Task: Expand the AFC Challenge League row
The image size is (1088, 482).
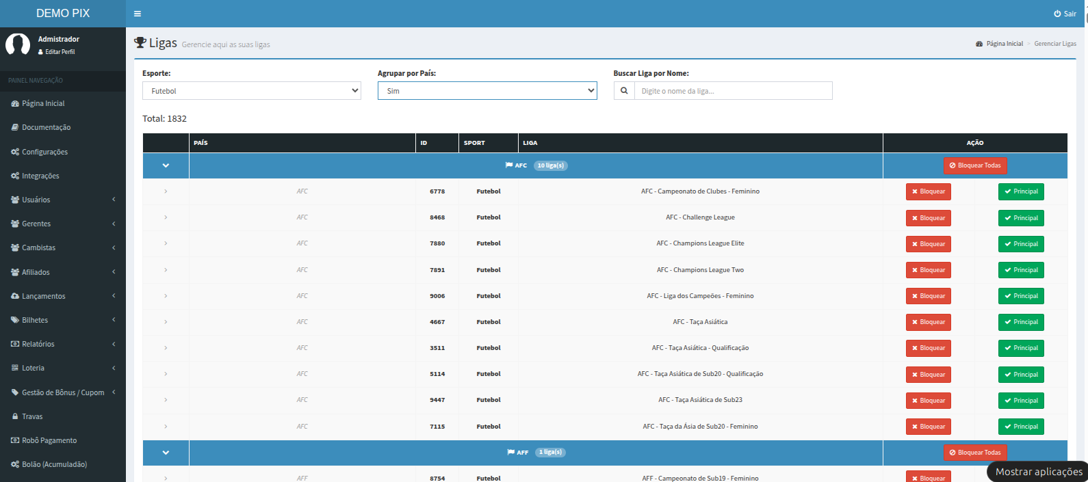Action: [x=166, y=217]
